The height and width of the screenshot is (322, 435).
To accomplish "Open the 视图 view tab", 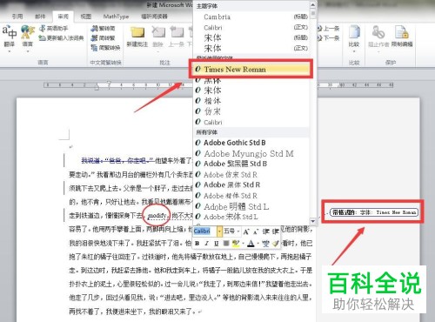I will pyautogui.click(x=86, y=17).
